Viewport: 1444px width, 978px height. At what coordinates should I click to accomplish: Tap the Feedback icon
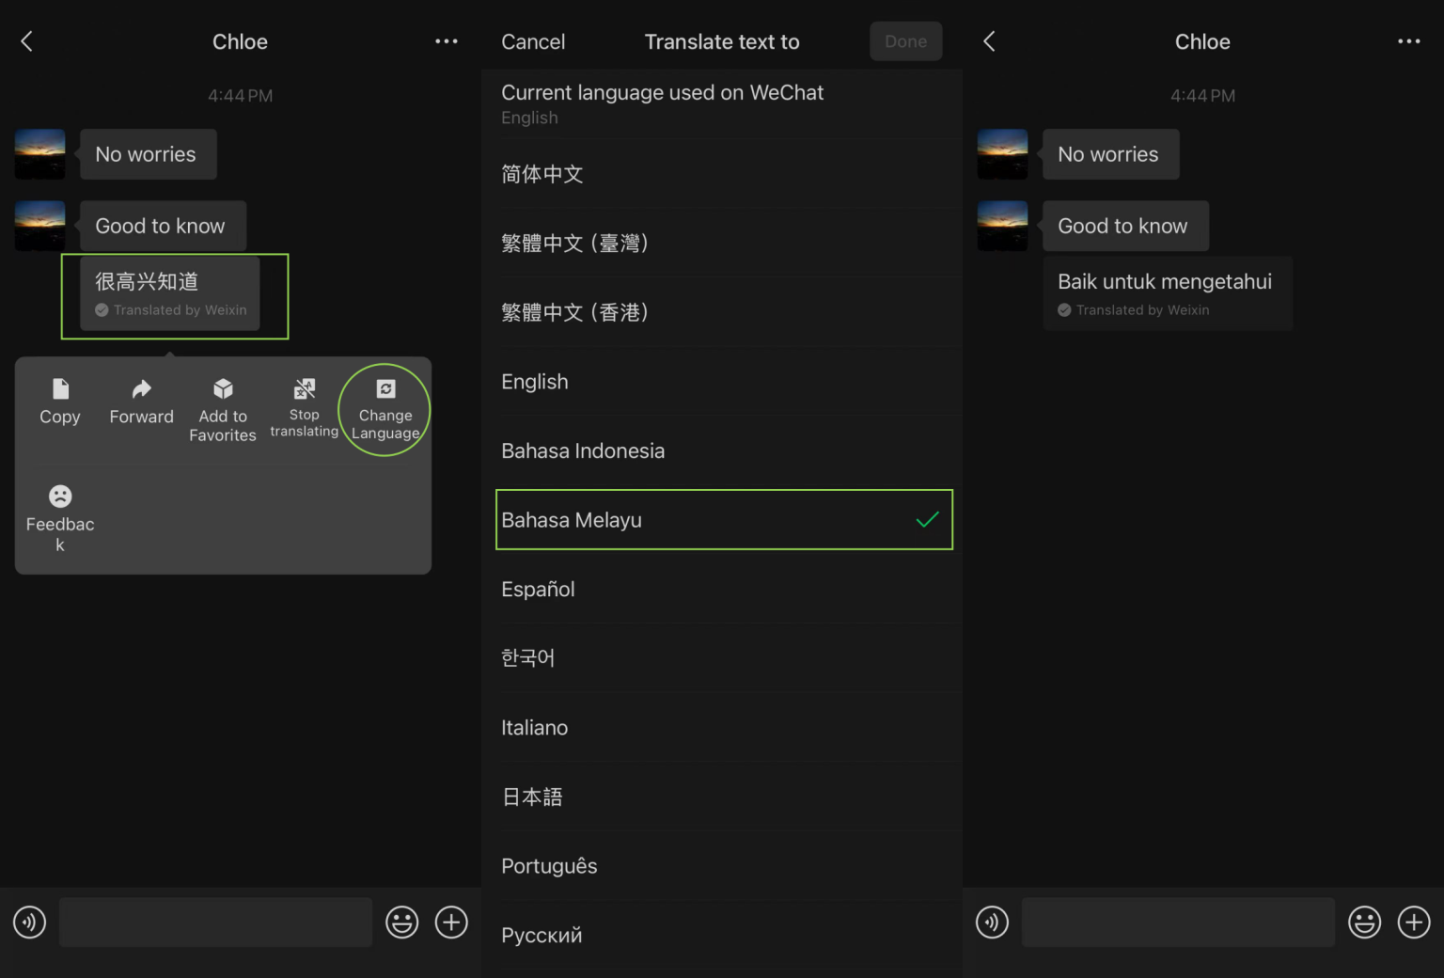[59, 497]
